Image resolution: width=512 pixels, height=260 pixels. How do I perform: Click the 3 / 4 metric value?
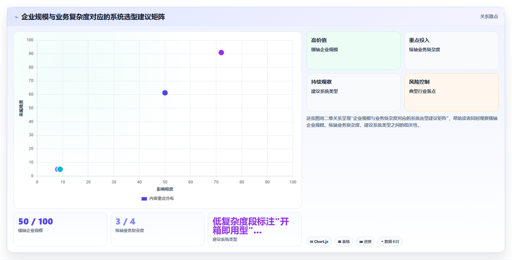tap(125, 222)
